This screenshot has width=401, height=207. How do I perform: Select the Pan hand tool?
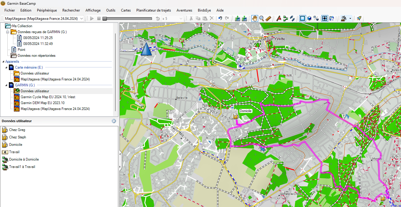pos(255,18)
